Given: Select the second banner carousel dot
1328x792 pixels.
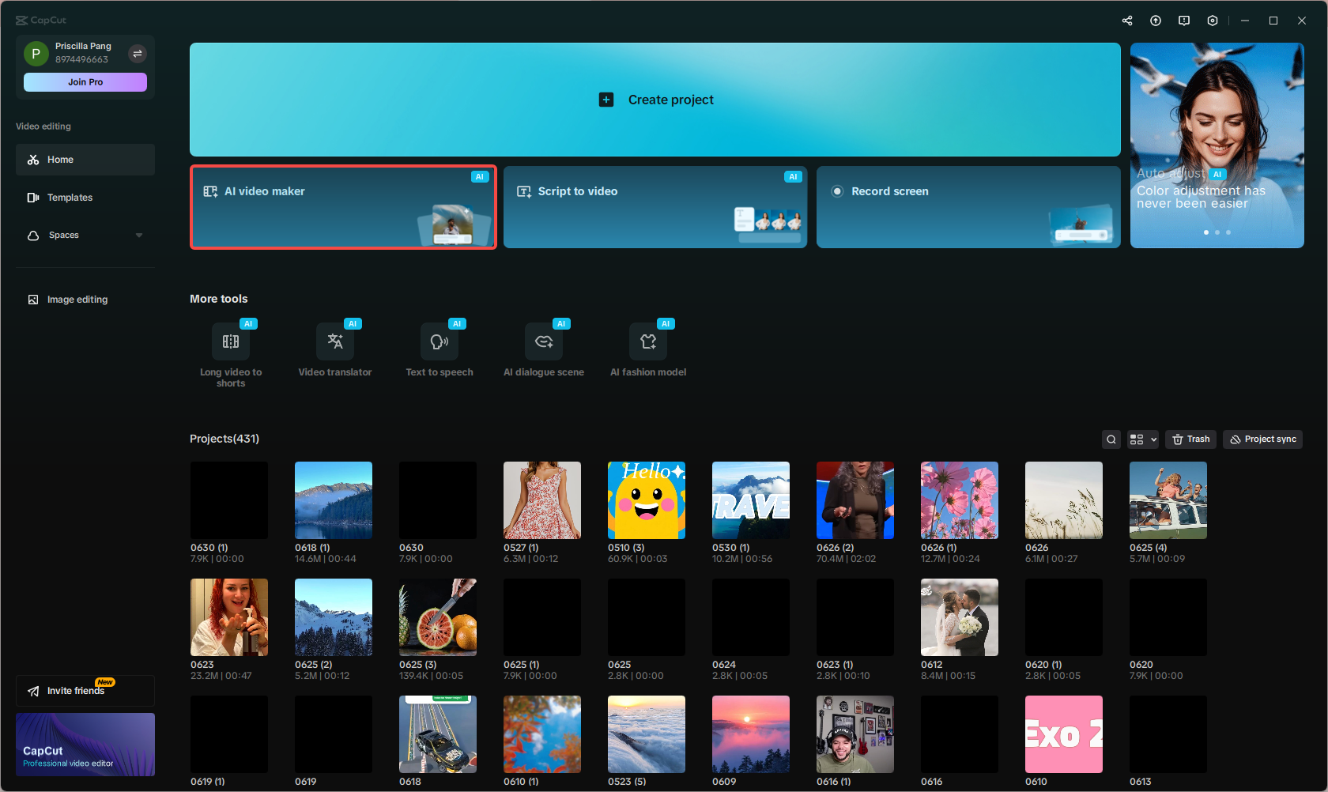Looking at the screenshot, I should [1217, 232].
